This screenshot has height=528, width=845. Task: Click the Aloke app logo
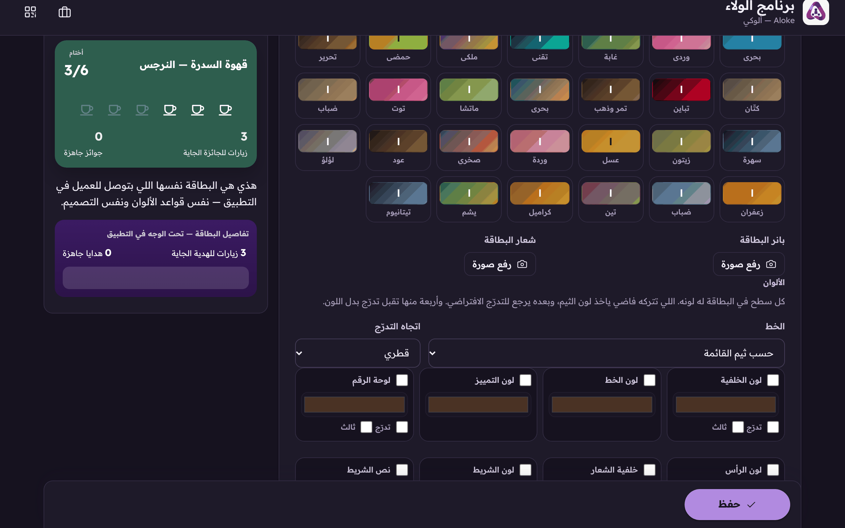click(816, 12)
